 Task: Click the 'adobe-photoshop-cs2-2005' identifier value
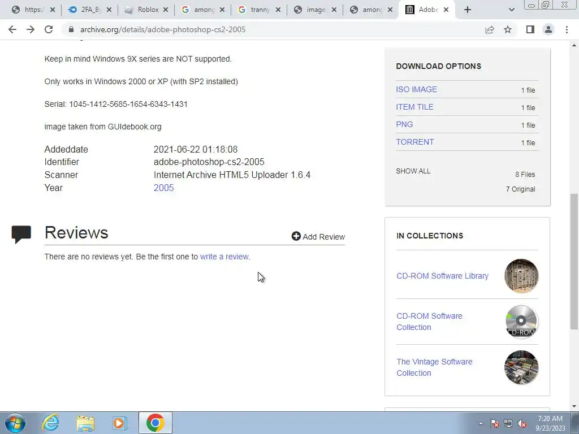coord(209,162)
